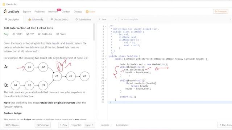Image resolution: width=232 pixels, height=130 pixels.
Task: Open the Problems navigation link
Action: (x=40, y=12)
